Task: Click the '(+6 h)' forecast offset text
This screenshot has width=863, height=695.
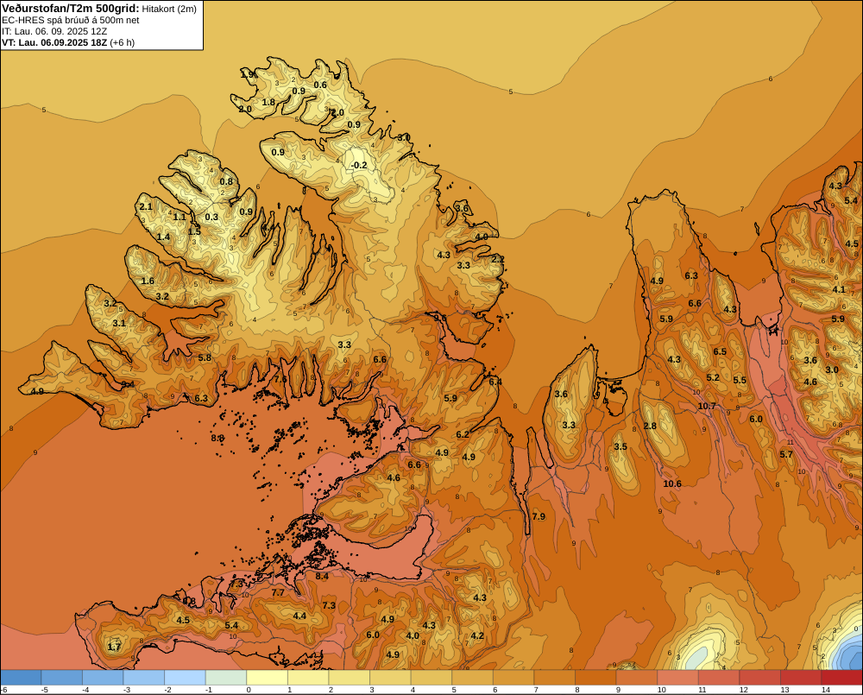Action: 123,42
